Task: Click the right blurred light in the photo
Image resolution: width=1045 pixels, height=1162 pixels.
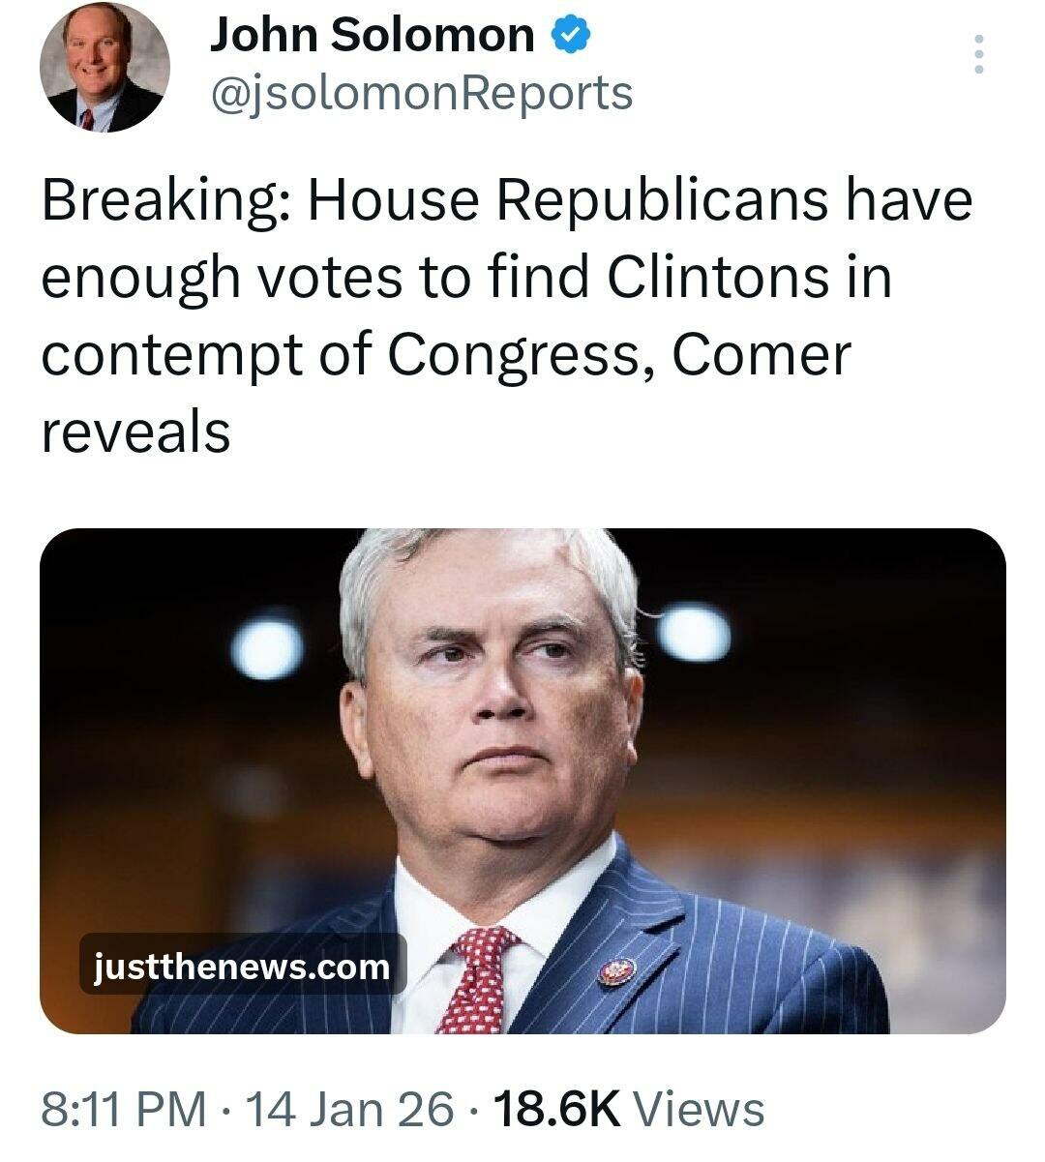Action: tap(694, 634)
